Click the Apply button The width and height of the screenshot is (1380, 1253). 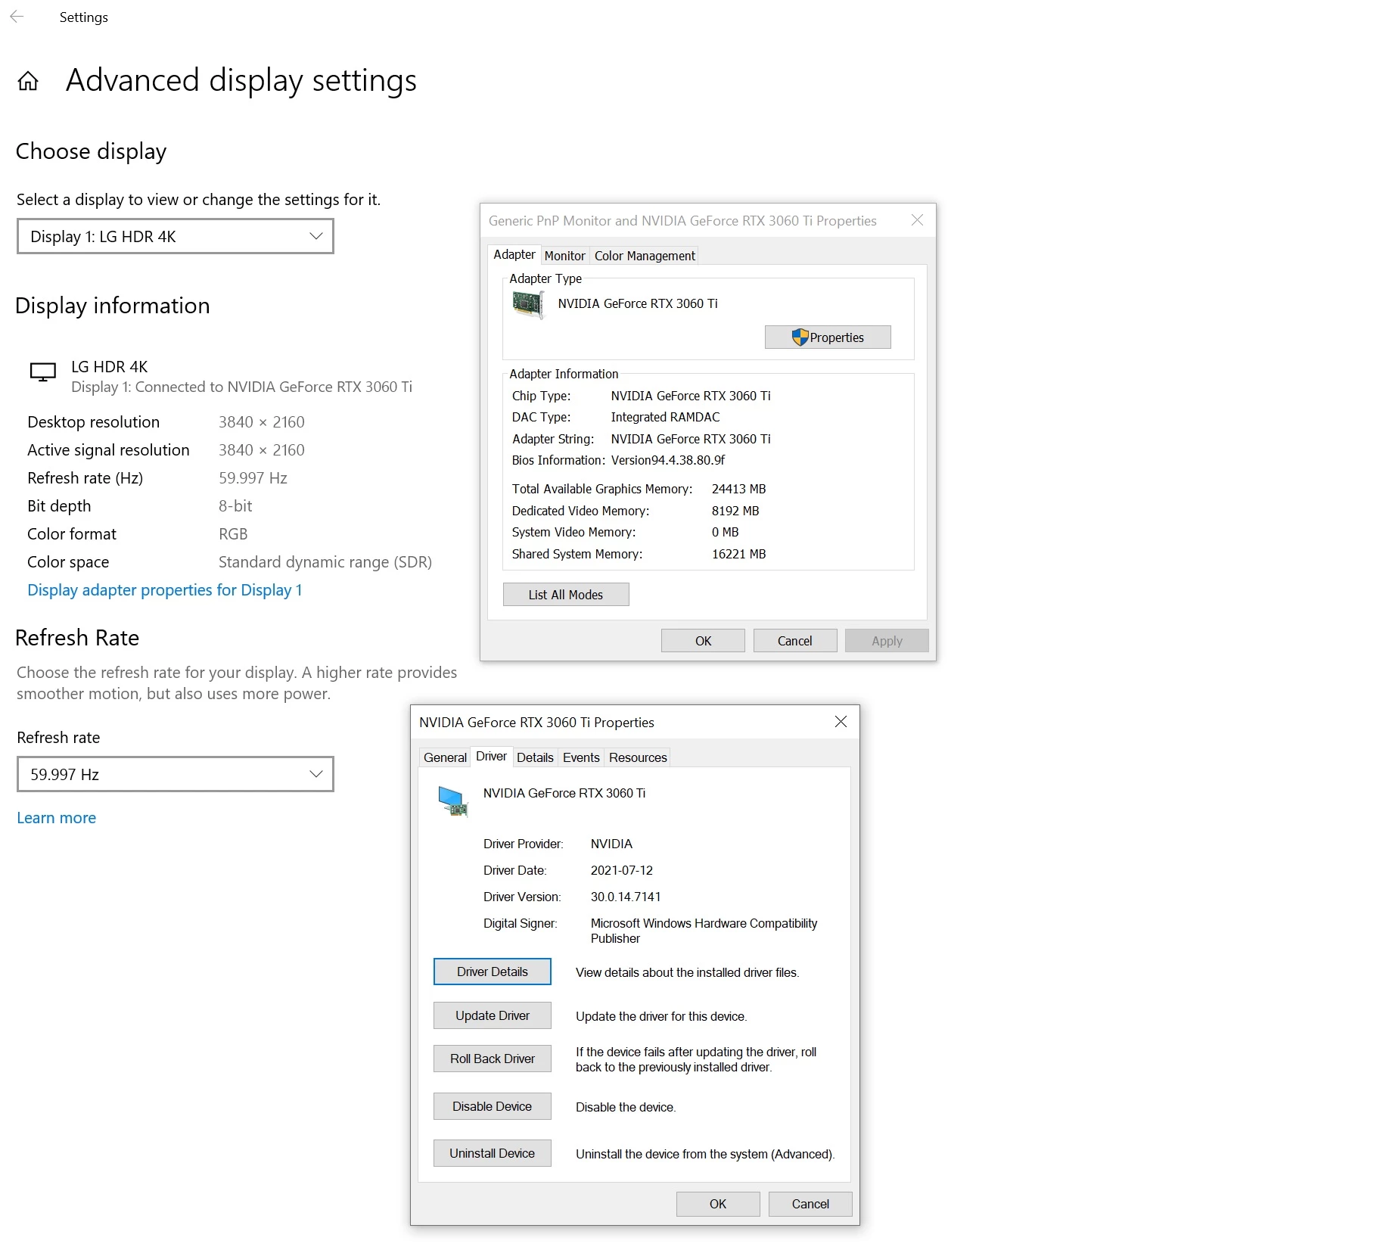887,641
